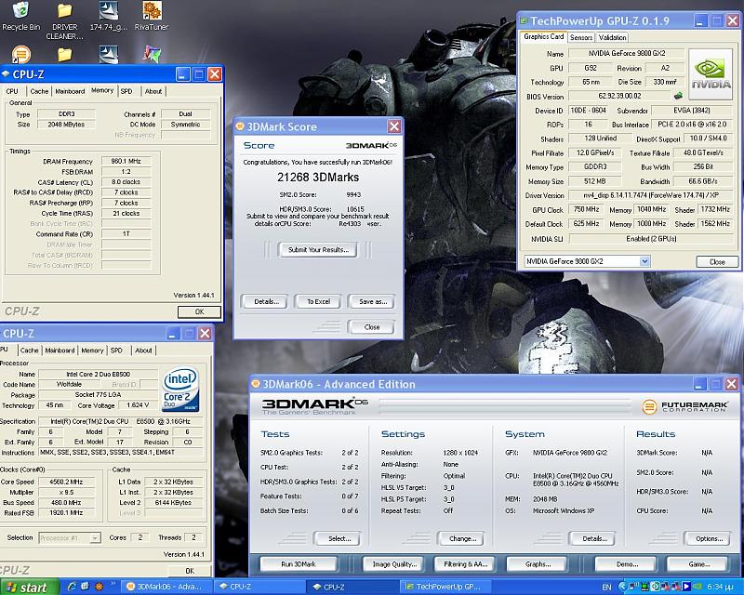Screen dimensions: 744x595
Task: Activate the TechPowerUp GP... taskbar button
Action: pyautogui.click(x=444, y=587)
